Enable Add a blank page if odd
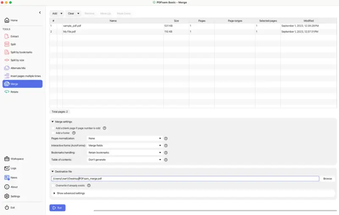339x215 pixels. [53, 128]
